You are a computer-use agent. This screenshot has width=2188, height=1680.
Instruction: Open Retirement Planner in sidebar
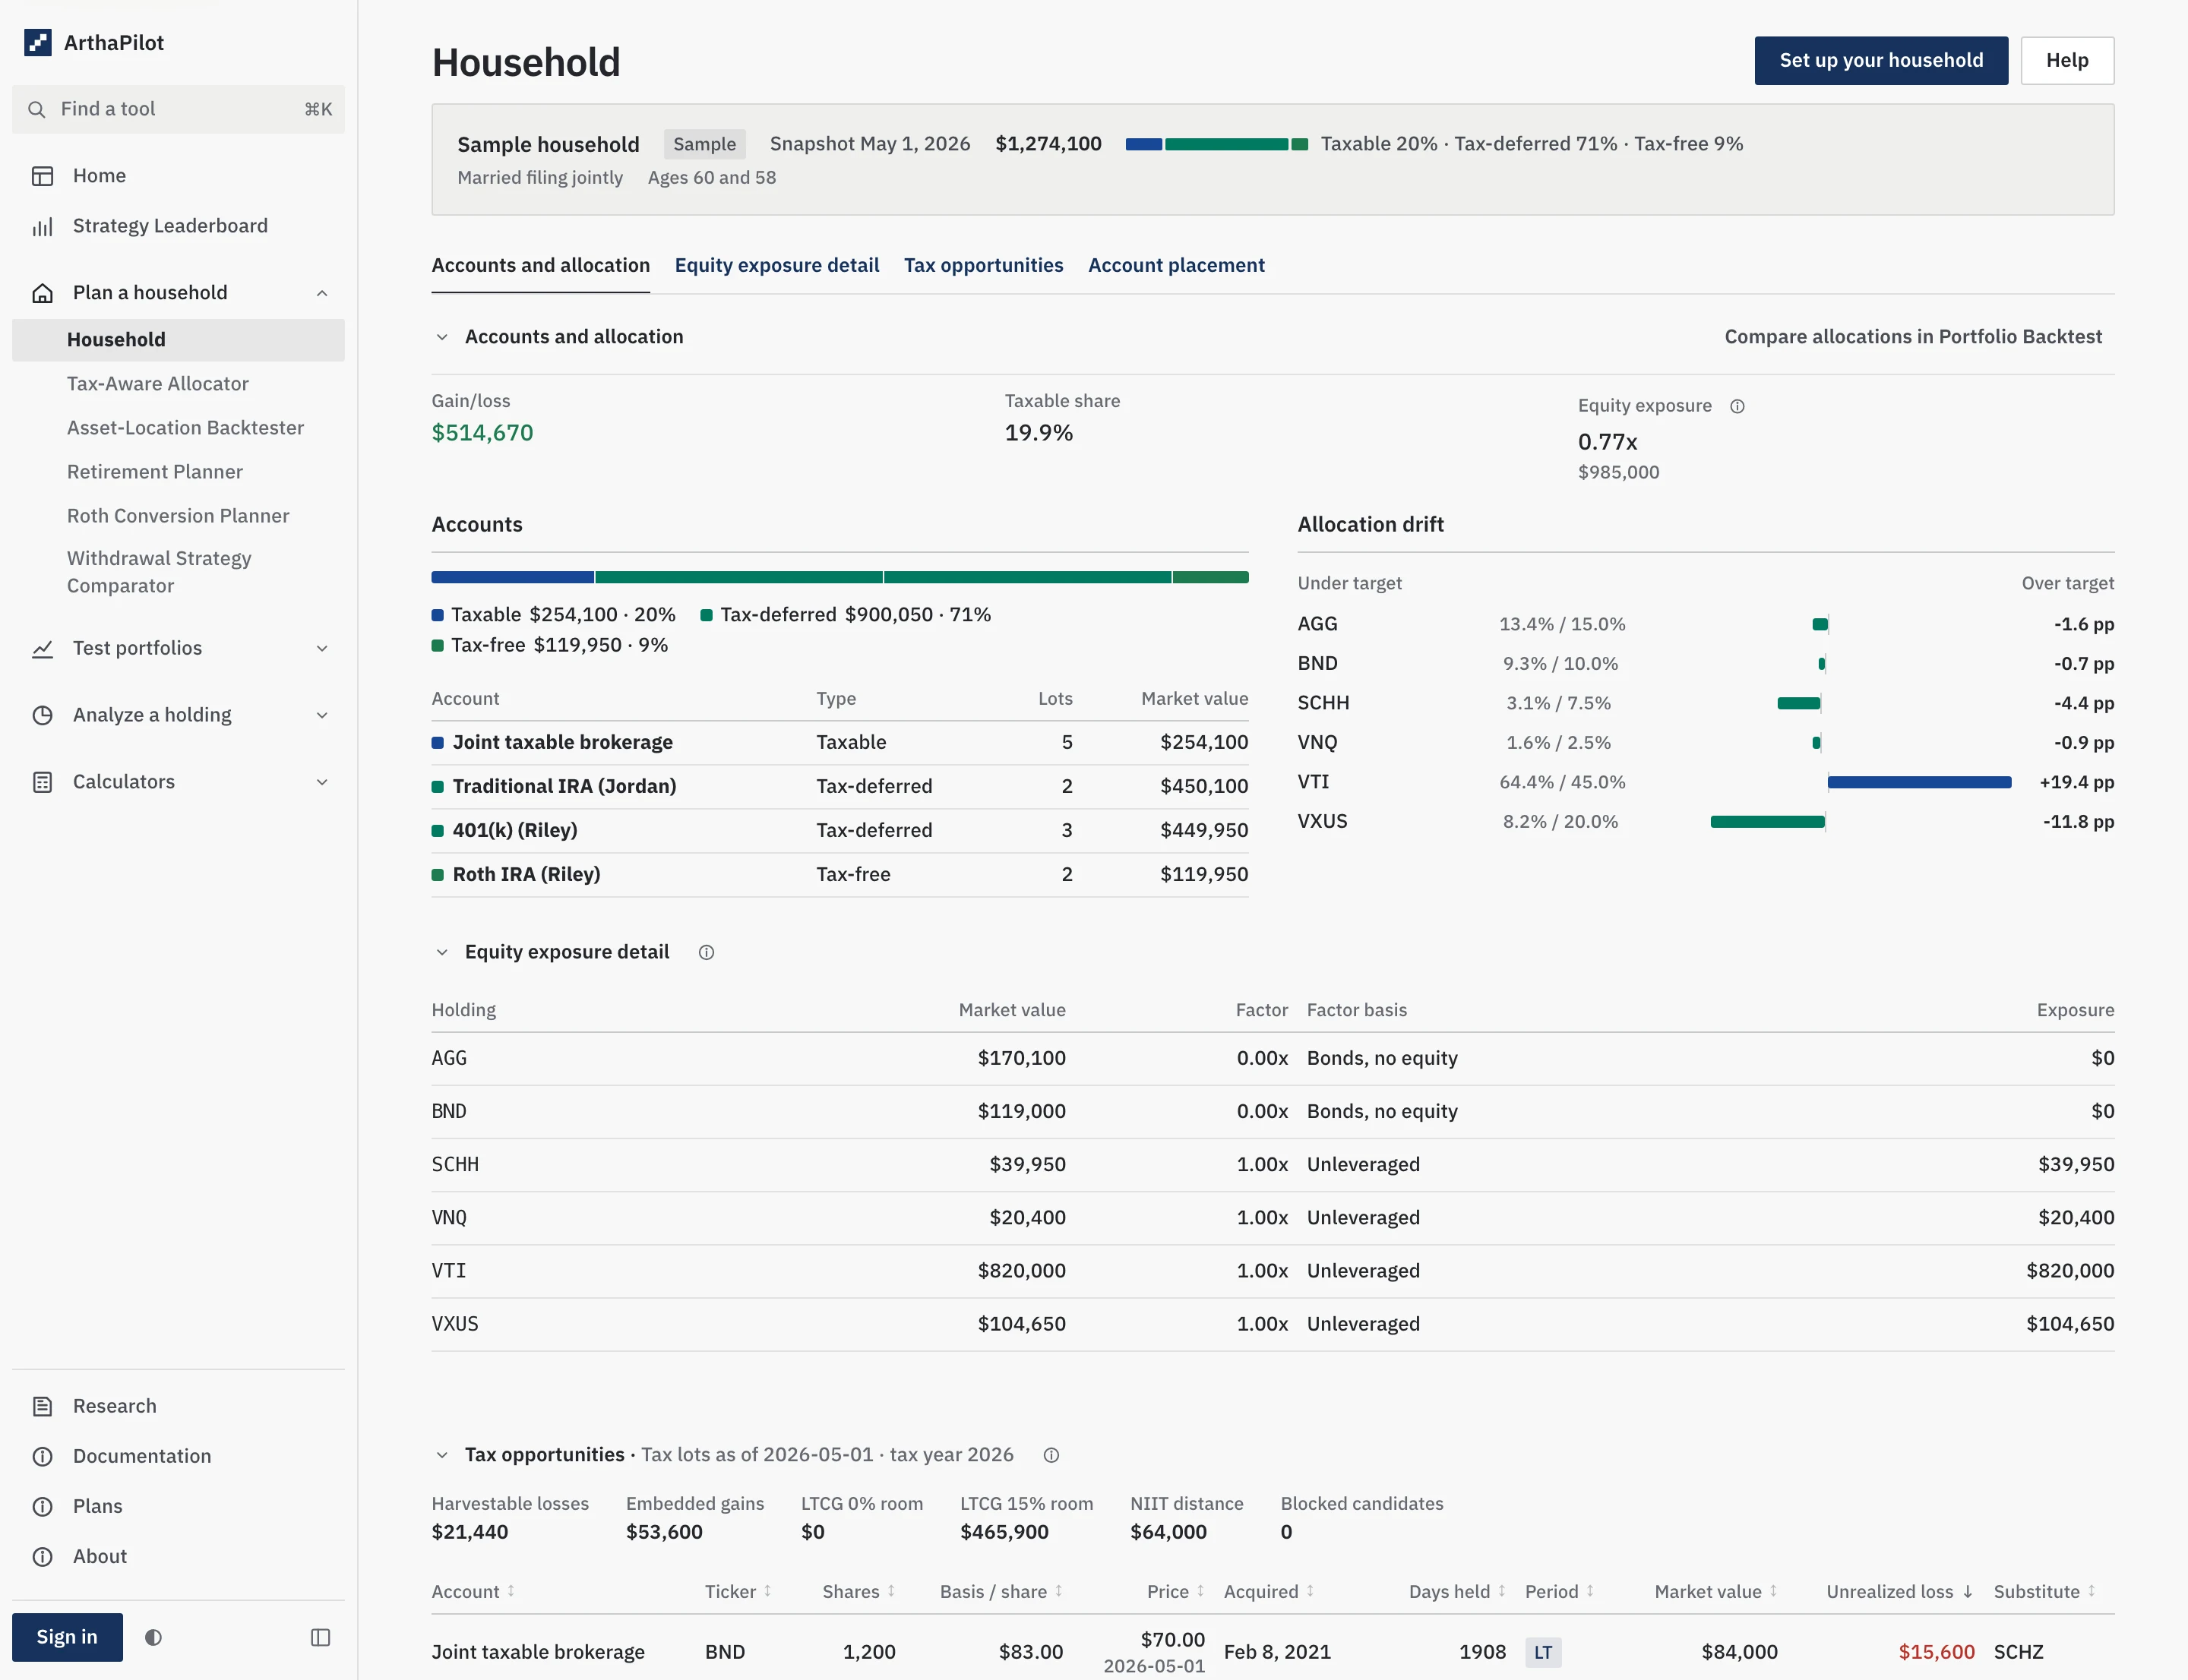[155, 472]
